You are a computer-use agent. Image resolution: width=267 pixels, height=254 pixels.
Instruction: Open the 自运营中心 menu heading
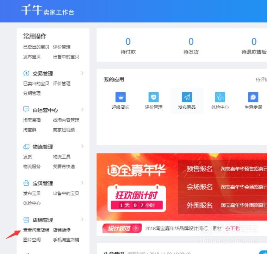coord(45,110)
